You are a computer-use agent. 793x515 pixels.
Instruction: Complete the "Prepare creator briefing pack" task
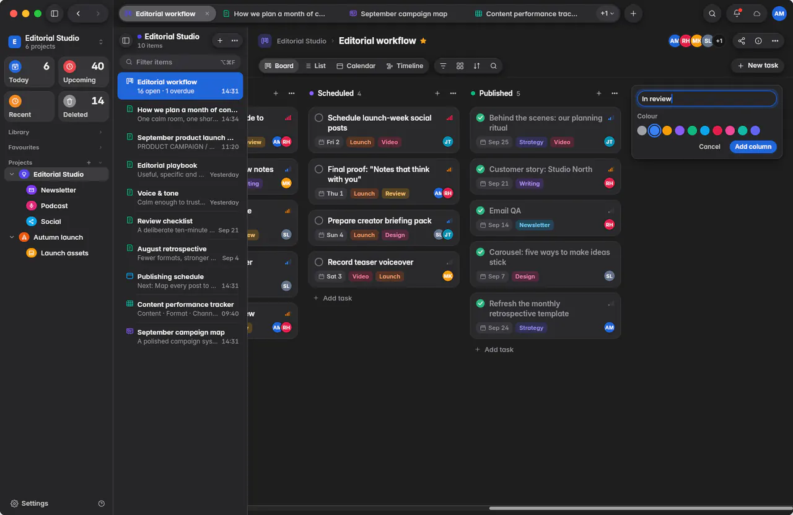tap(319, 221)
